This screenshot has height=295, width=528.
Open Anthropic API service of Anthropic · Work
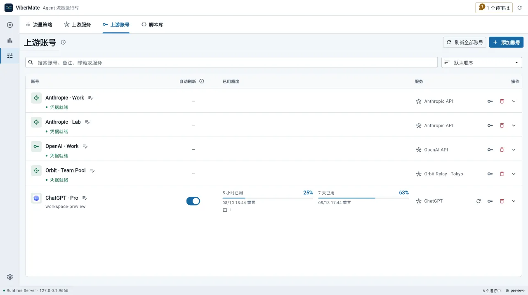(x=435, y=101)
